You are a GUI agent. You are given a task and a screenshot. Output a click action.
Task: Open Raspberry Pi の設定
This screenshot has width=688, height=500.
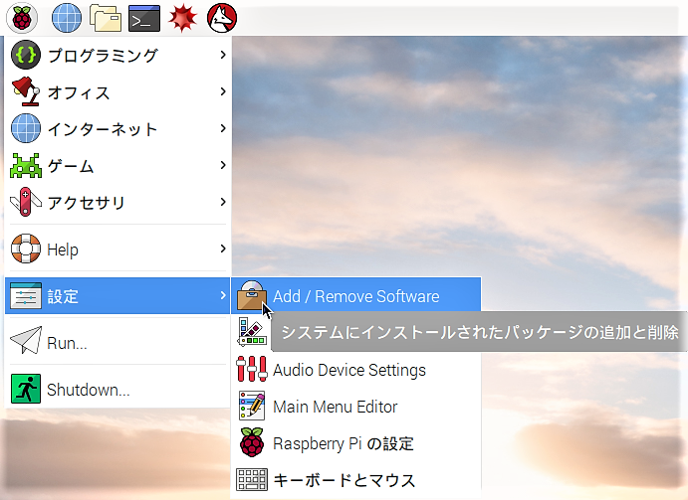click(x=356, y=443)
